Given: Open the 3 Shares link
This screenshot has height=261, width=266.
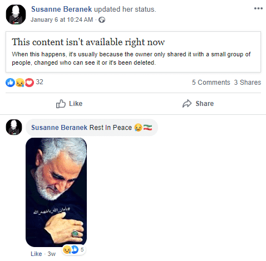Looking at the screenshot, I should (248, 83).
